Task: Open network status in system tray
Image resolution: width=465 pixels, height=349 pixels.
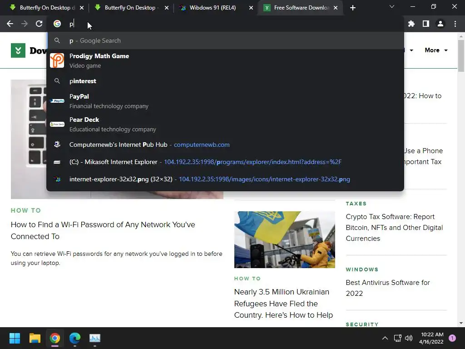Action: [397, 338]
